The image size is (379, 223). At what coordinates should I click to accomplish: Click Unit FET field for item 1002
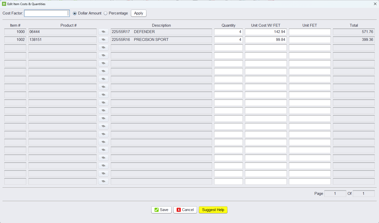[x=310, y=40]
